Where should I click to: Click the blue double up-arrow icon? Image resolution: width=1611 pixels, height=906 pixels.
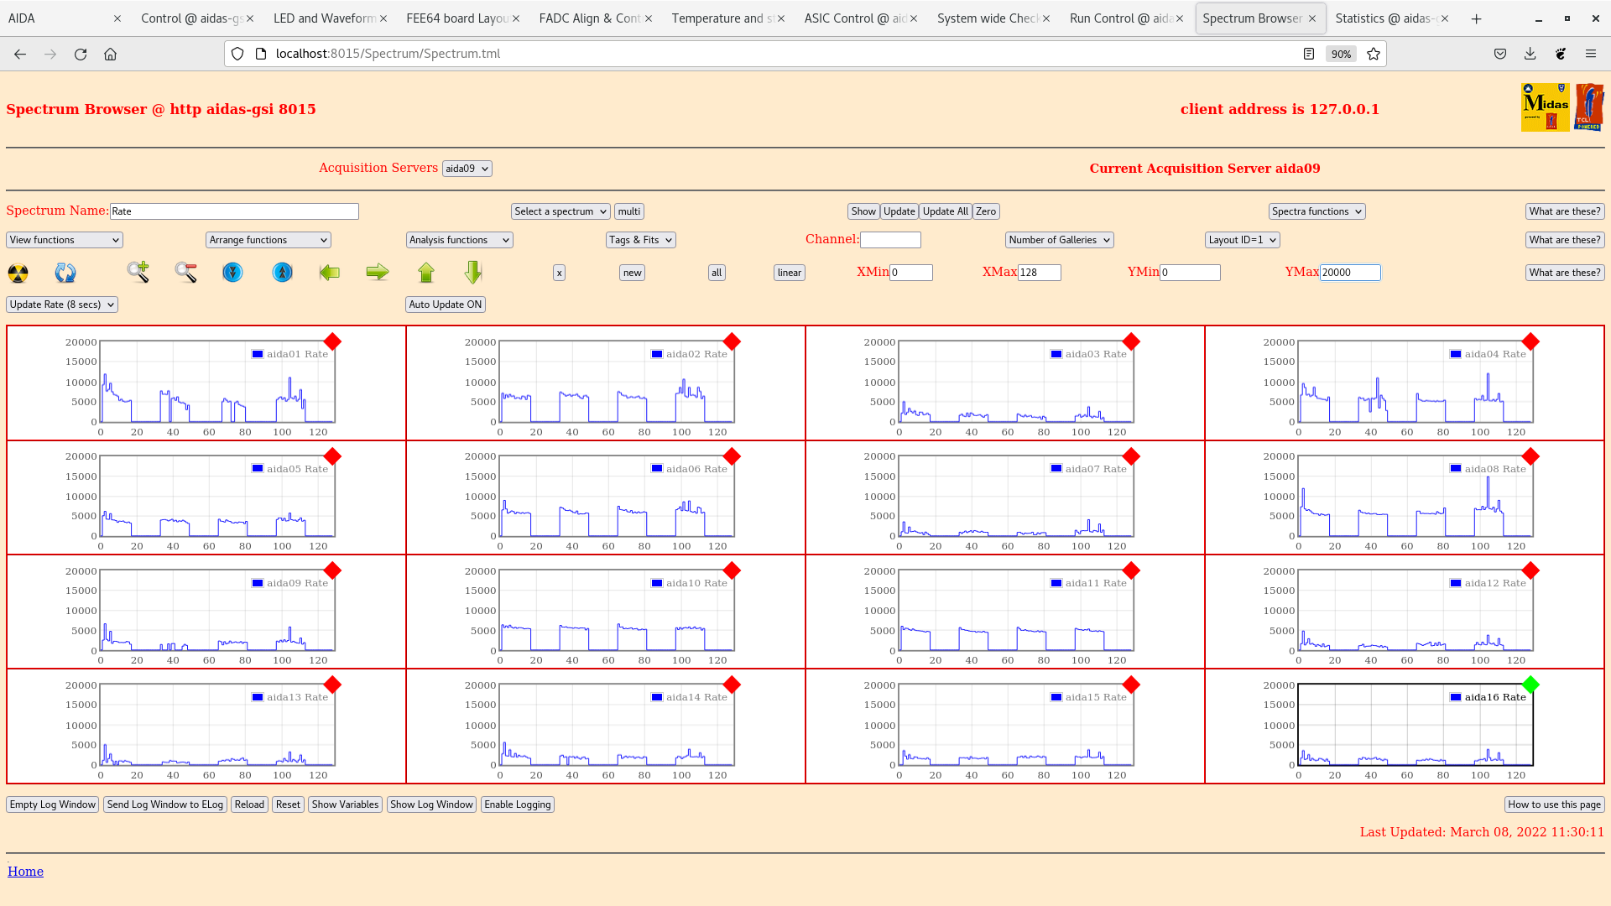pyautogui.click(x=283, y=272)
